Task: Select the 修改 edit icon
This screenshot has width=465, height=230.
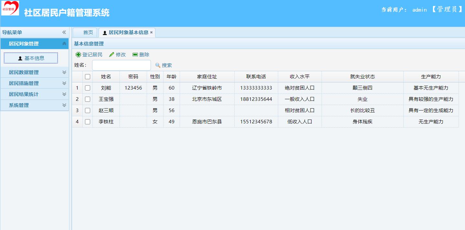Action: [x=112, y=54]
